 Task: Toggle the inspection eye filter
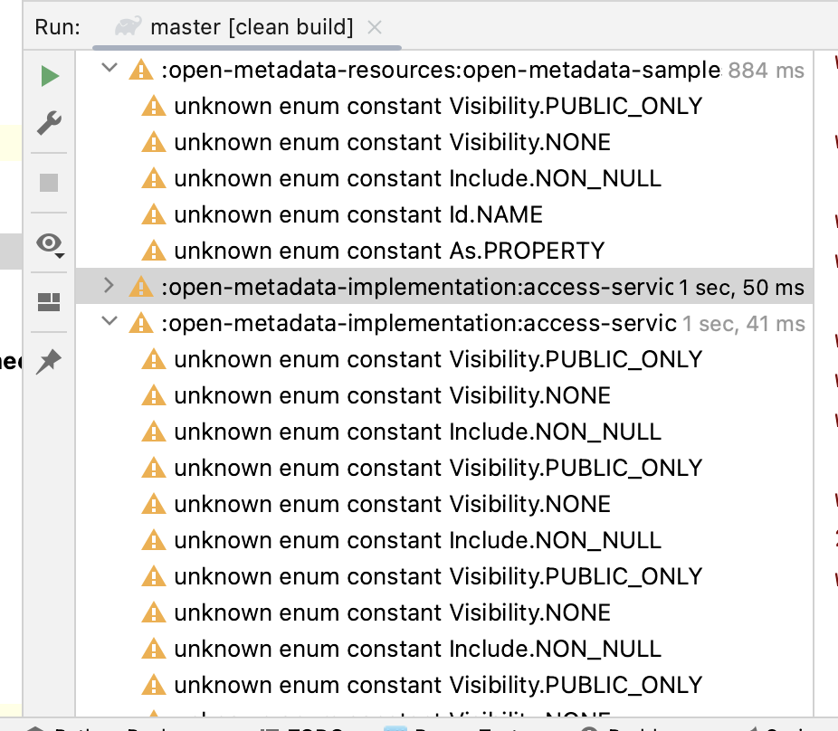tap(46, 242)
